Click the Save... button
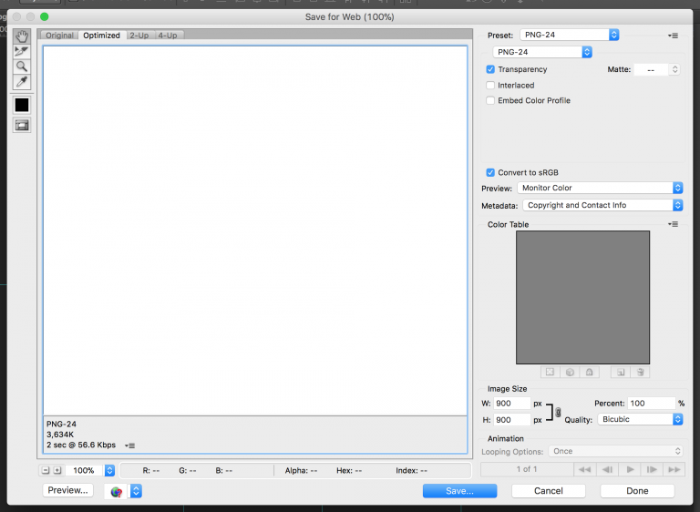 [459, 491]
